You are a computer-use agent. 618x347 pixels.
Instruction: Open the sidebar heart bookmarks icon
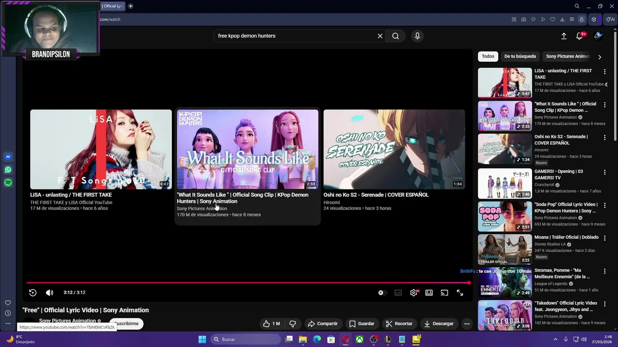point(8,303)
